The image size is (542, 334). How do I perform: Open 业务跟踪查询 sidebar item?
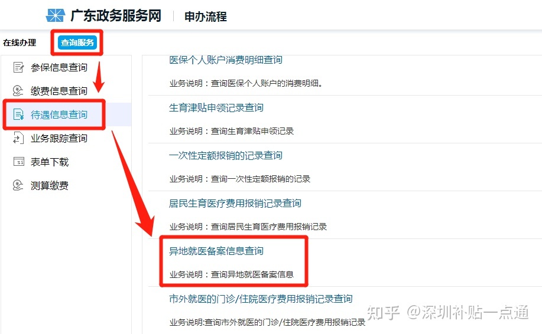pos(59,138)
